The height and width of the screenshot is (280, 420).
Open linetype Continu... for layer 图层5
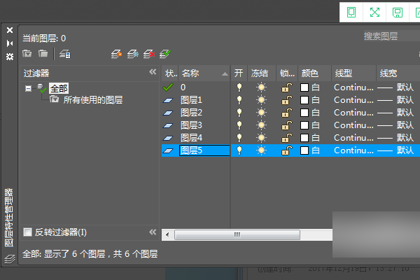[353, 150]
